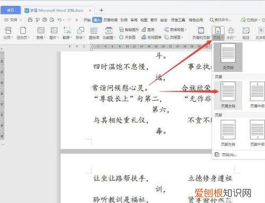Open the 开发工具 developer tab

click(x=178, y=20)
